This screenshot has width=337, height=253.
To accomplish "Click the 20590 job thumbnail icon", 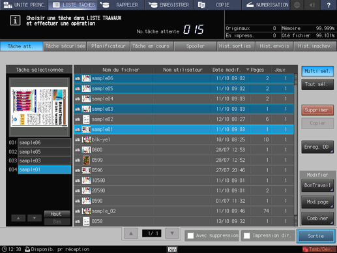I will click(86, 190).
